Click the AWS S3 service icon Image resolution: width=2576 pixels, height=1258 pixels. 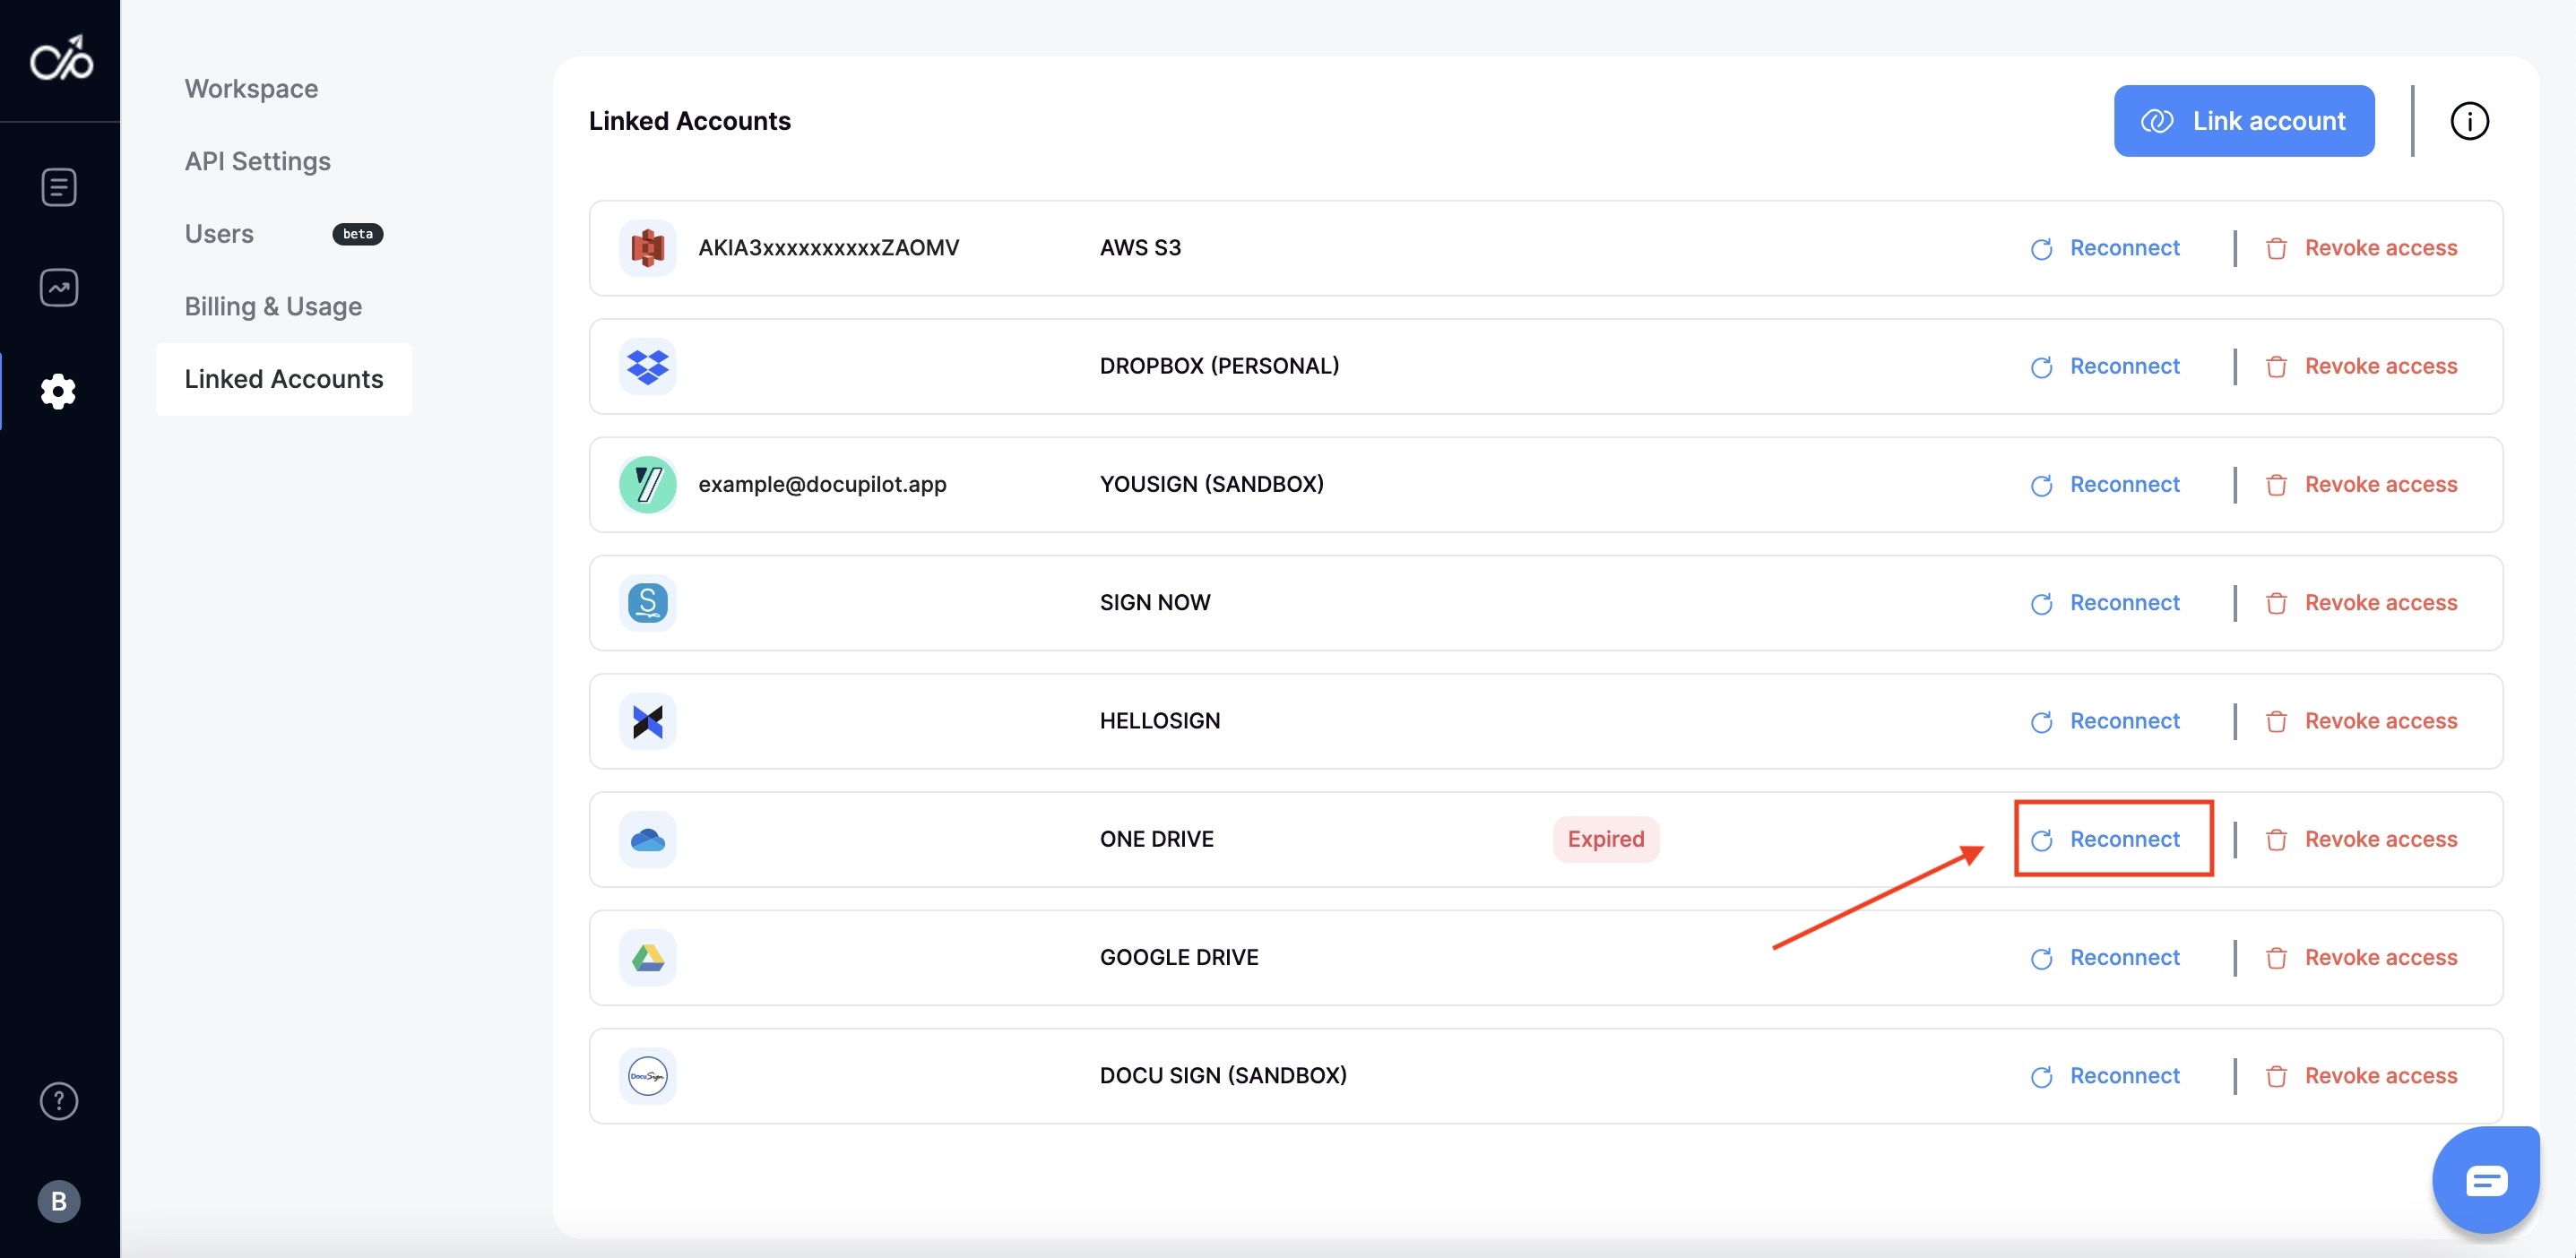pyautogui.click(x=647, y=248)
